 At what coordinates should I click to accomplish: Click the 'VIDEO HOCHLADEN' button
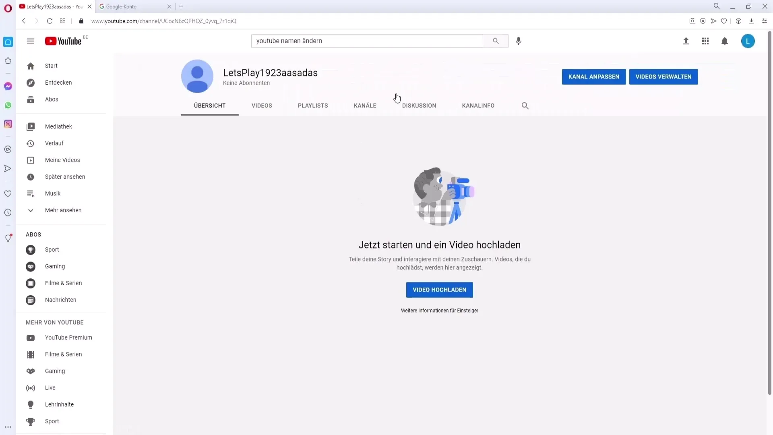pyautogui.click(x=439, y=290)
